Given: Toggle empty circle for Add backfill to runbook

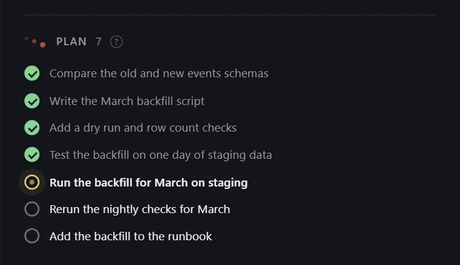Looking at the screenshot, I should pyautogui.click(x=32, y=236).
